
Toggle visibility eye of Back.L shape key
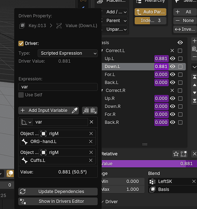coord(173,82)
